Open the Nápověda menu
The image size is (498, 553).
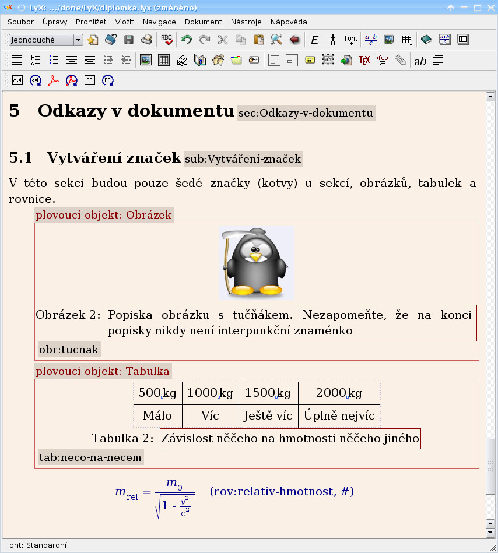[x=289, y=22]
